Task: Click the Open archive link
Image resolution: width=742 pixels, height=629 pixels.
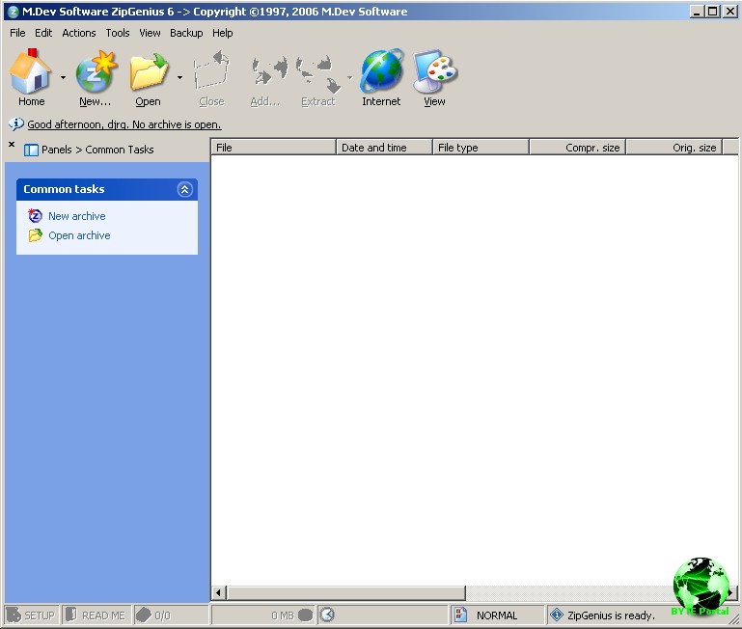Action: [x=79, y=235]
